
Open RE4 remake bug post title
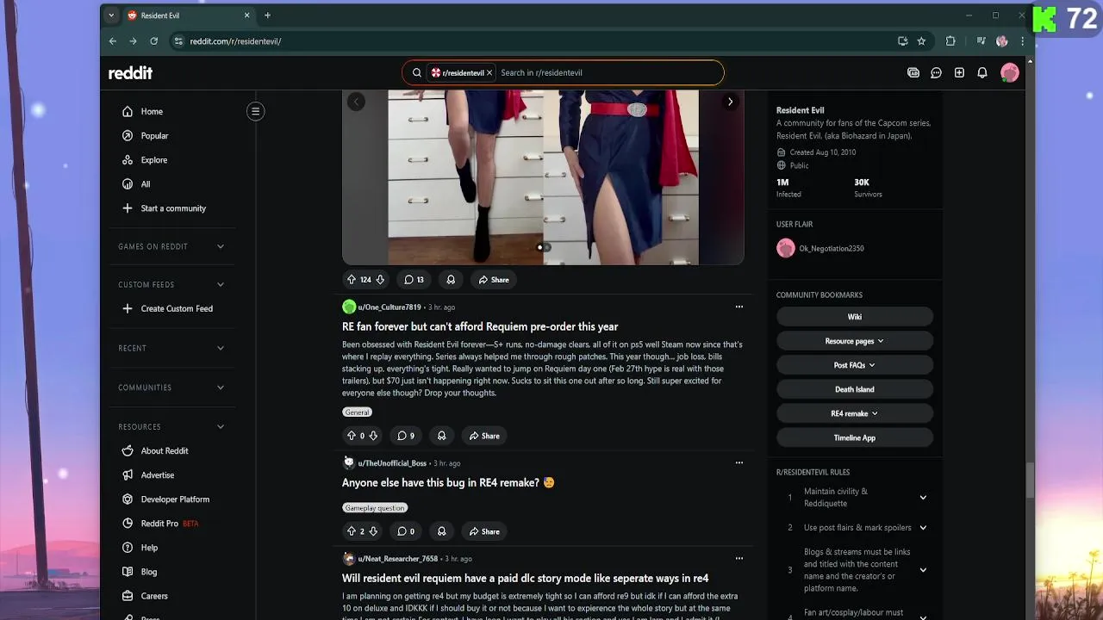pyautogui.click(x=448, y=483)
